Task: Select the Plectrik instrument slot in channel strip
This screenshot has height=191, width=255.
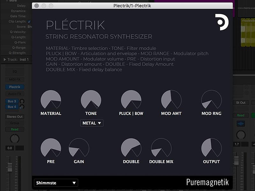Action: [x=15, y=87]
